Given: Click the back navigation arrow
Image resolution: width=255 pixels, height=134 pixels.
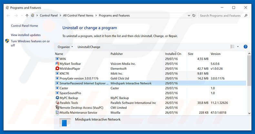Looking at the screenshot, I should click(8, 15).
